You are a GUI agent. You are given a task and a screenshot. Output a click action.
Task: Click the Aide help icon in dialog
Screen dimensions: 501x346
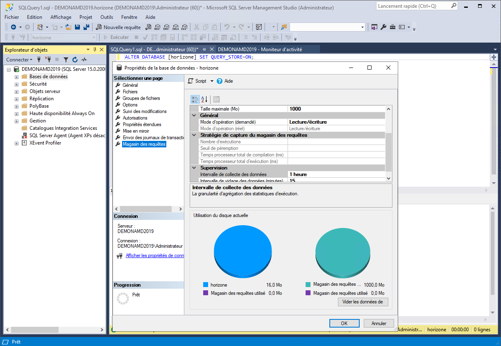point(220,81)
